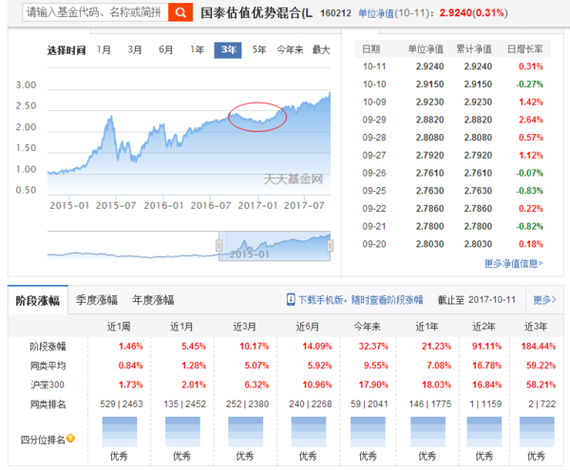The width and height of the screenshot is (570, 470).
Task: Click the 沪深300 row label
Action: (x=47, y=385)
